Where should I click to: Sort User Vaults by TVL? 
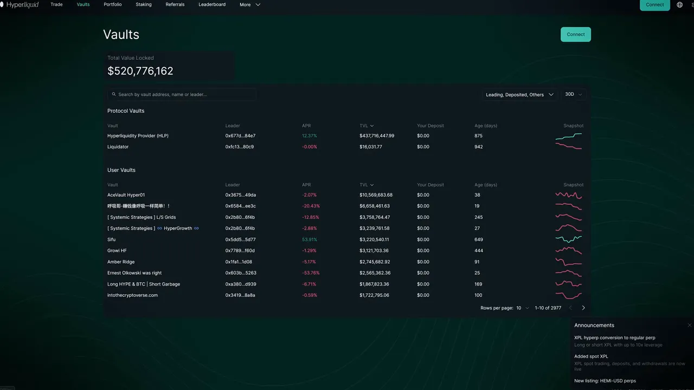tap(367, 185)
